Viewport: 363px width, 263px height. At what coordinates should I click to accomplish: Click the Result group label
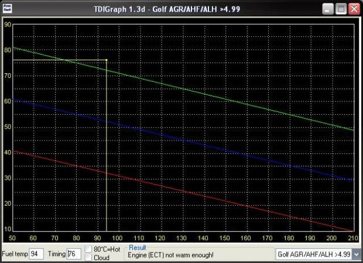[x=138, y=248]
